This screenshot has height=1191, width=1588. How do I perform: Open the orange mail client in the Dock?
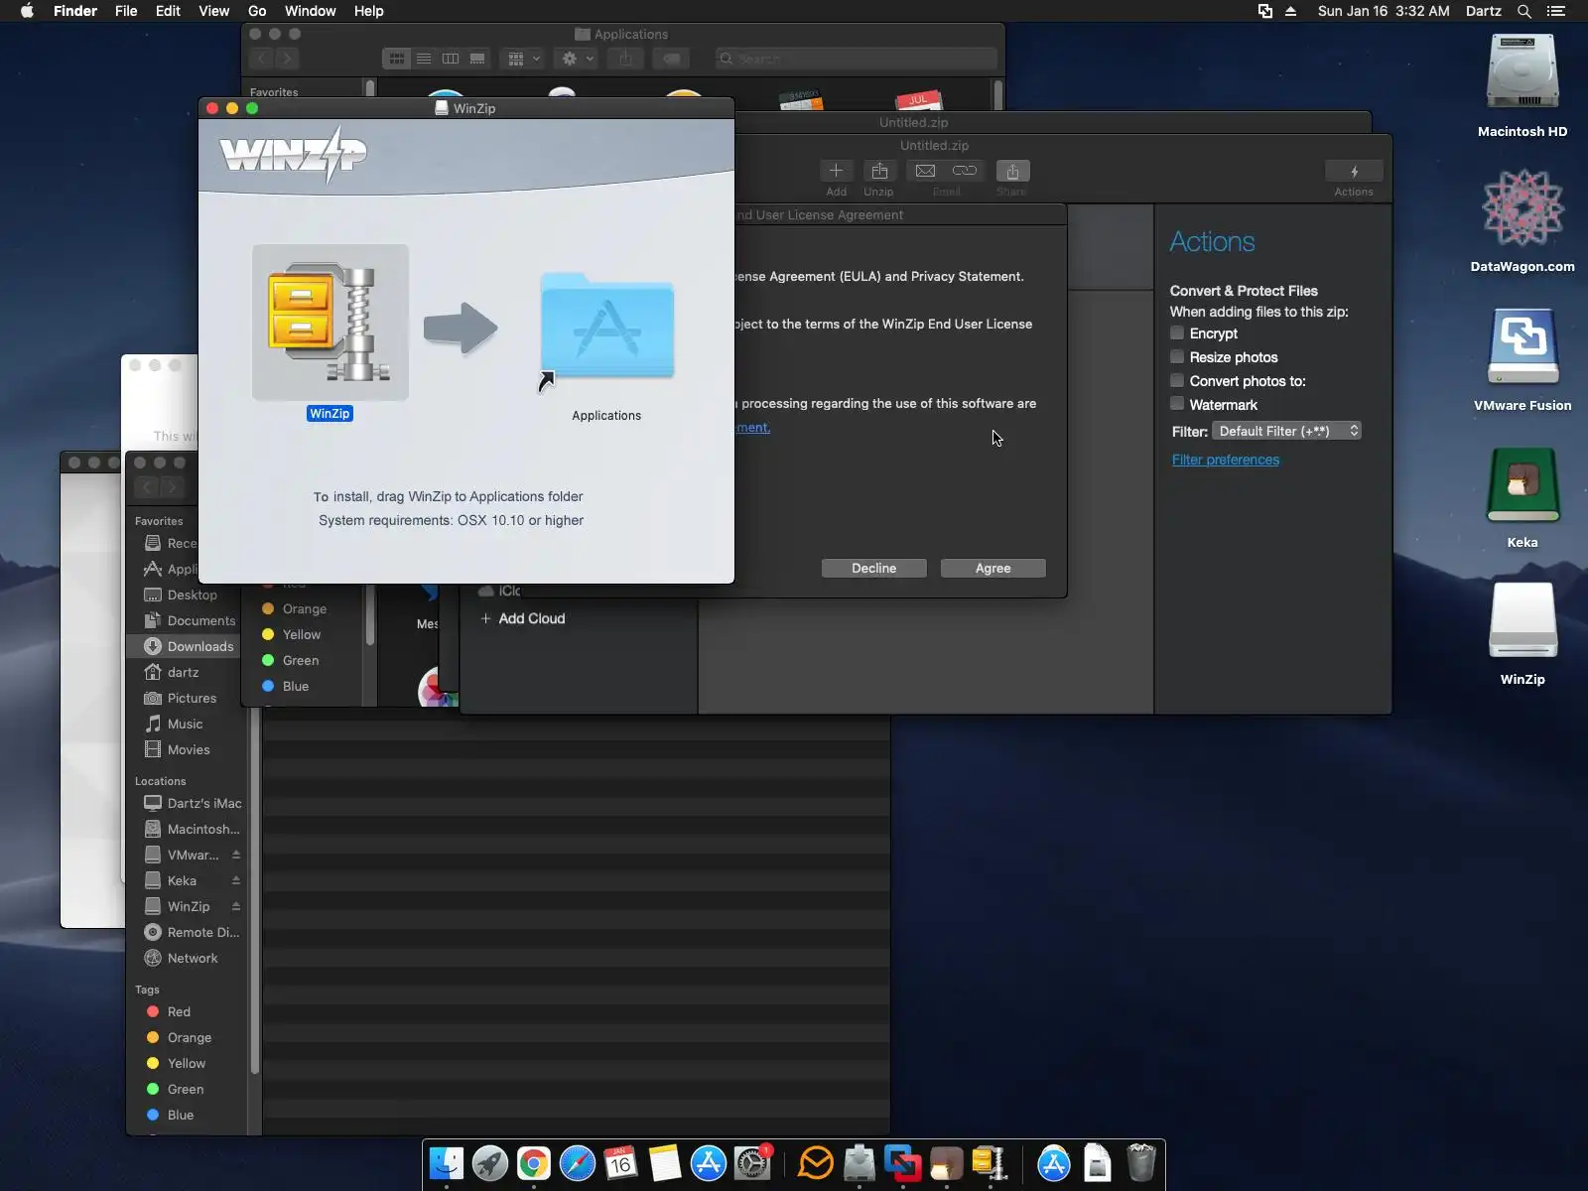tap(816, 1163)
